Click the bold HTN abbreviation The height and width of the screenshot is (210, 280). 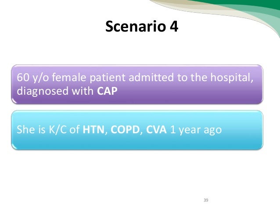[93, 129]
